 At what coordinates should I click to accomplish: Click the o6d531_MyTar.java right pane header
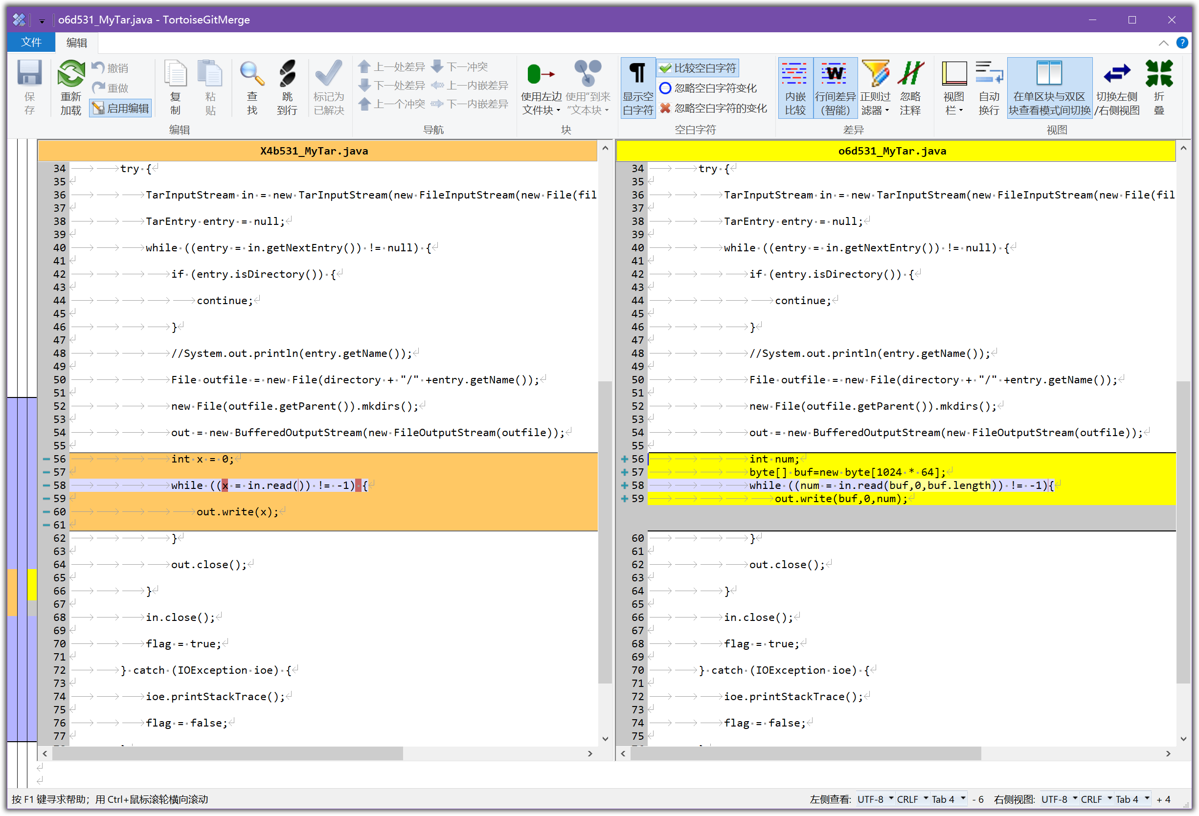click(x=896, y=151)
